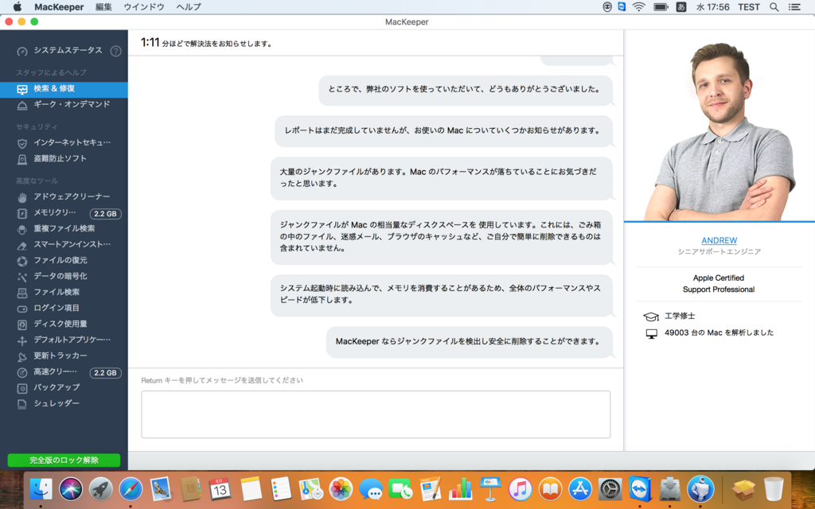Open Spotlight search magnifier icon
Image resolution: width=815 pixels, height=509 pixels.
(774, 6)
